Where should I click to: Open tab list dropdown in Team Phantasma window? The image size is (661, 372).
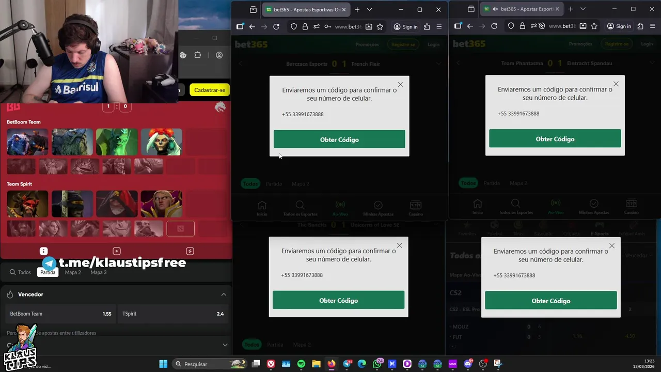[583, 9]
